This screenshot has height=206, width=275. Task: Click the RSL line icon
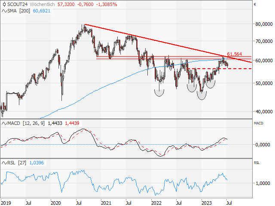4,163
